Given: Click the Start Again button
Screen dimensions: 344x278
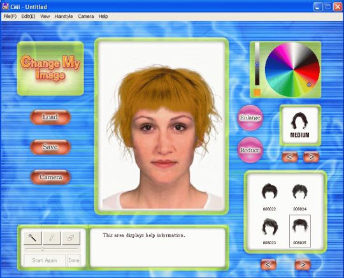Looking at the screenshot, I should (45, 260).
